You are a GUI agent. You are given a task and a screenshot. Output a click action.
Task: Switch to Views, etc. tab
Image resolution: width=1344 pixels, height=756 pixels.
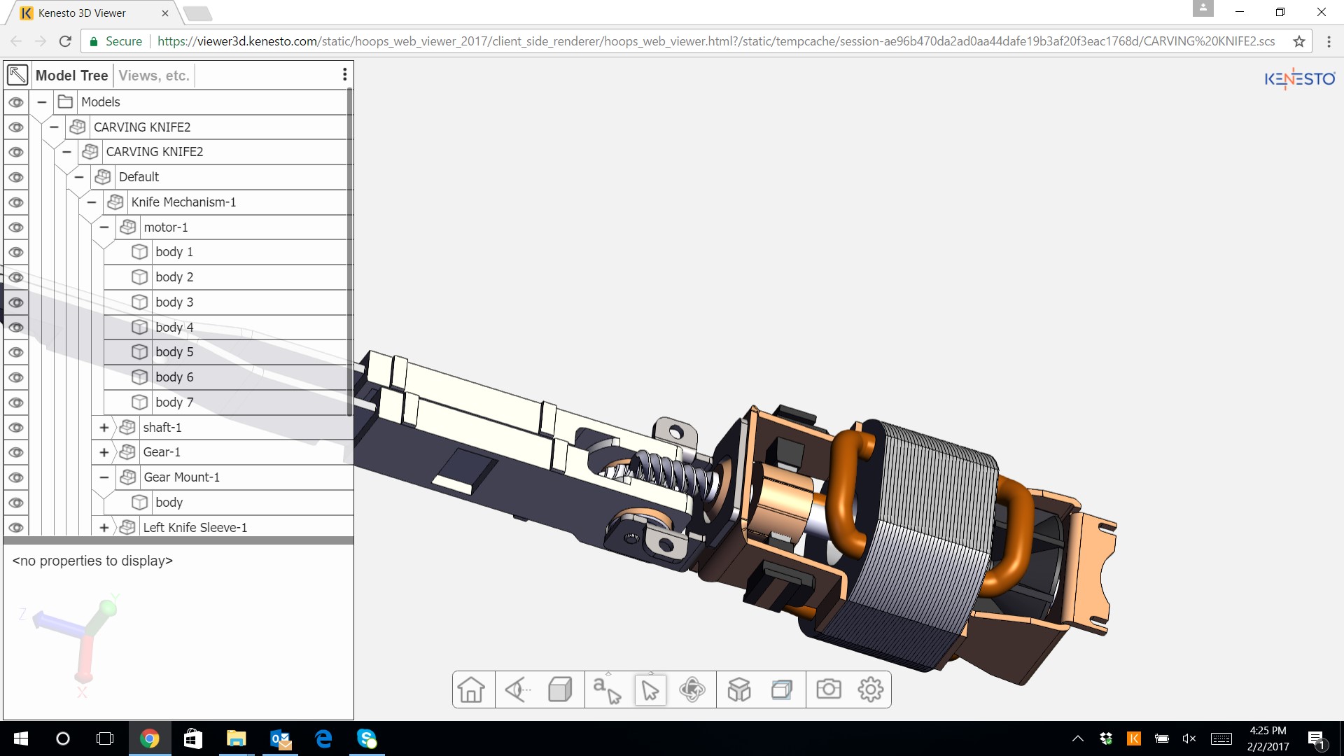tap(154, 76)
